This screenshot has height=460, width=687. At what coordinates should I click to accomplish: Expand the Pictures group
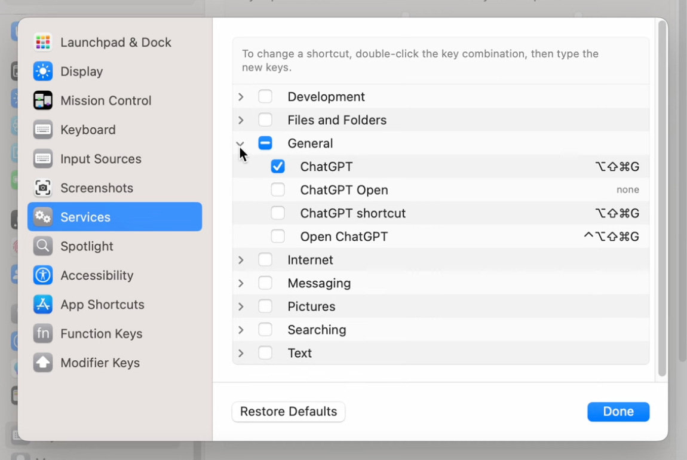click(241, 306)
